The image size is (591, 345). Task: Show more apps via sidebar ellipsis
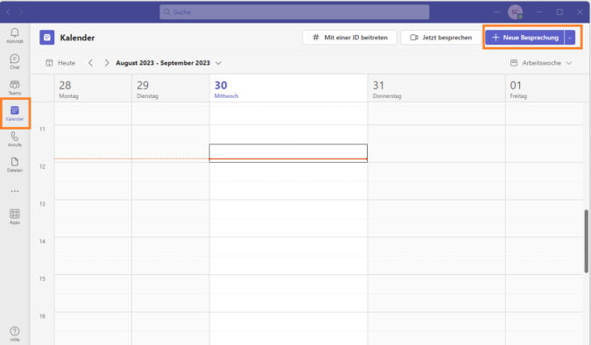pos(15,191)
